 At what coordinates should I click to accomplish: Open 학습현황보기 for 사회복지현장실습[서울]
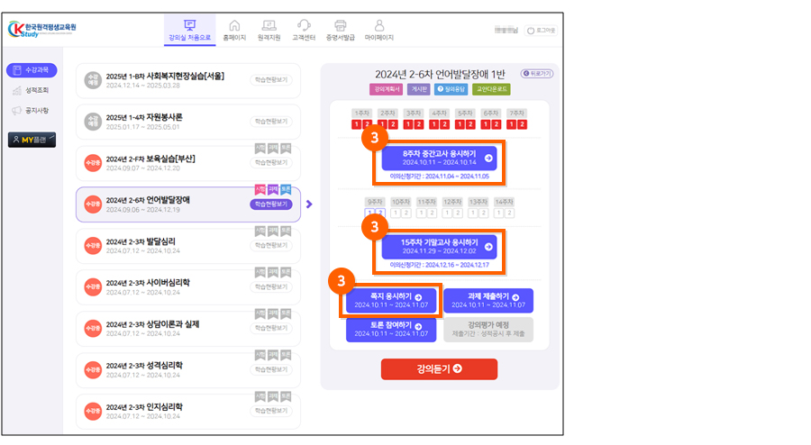click(271, 80)
